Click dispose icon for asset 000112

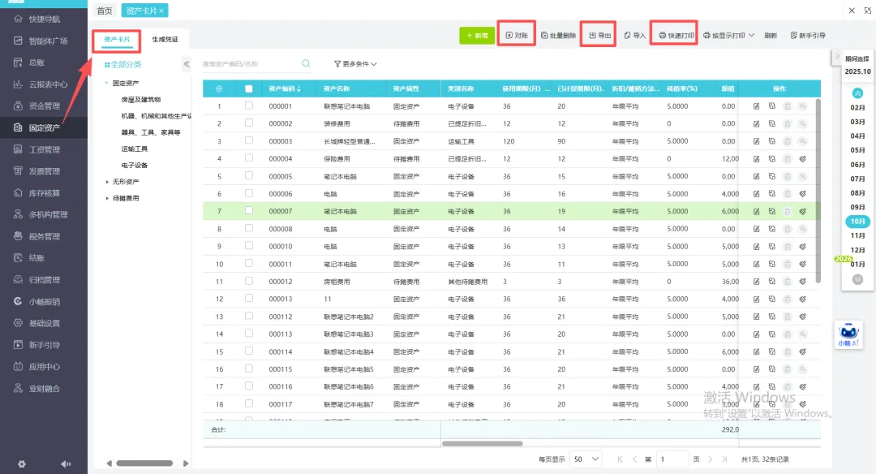pos(802,317)
